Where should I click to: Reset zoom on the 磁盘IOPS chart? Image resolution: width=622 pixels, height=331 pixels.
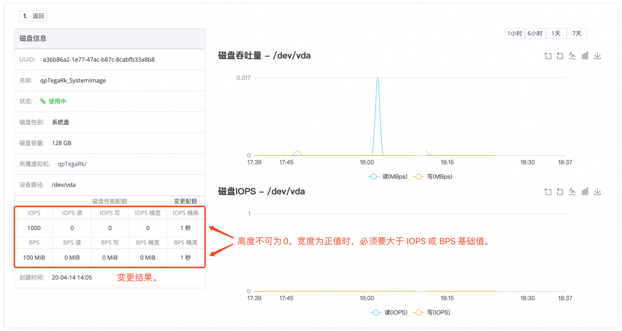[560, 192]
